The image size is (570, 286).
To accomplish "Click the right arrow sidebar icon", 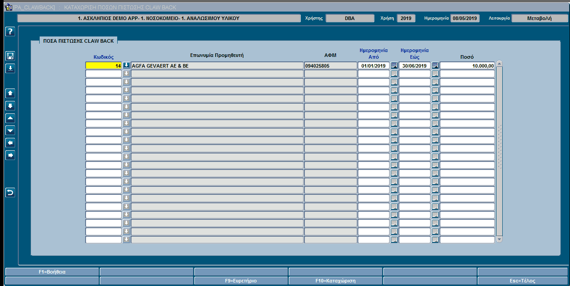I will 10,155.
